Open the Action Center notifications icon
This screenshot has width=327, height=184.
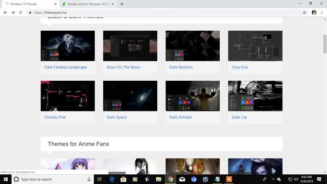[319, 179]
